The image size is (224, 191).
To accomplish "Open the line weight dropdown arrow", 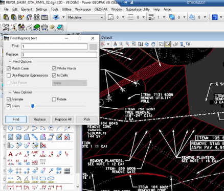I will coord(164,17).
